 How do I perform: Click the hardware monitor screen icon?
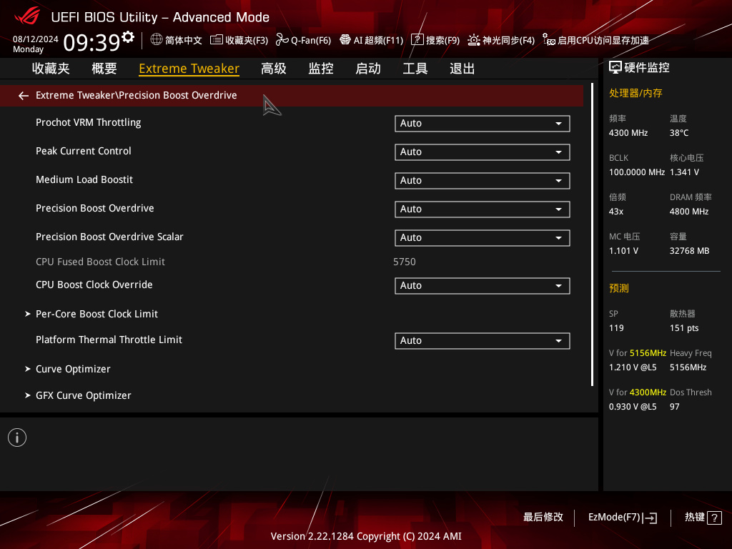pyautogui.click(x=615, y=68)
